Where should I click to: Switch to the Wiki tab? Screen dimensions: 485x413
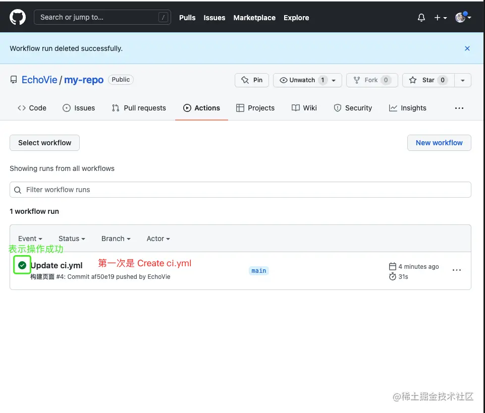304,108
